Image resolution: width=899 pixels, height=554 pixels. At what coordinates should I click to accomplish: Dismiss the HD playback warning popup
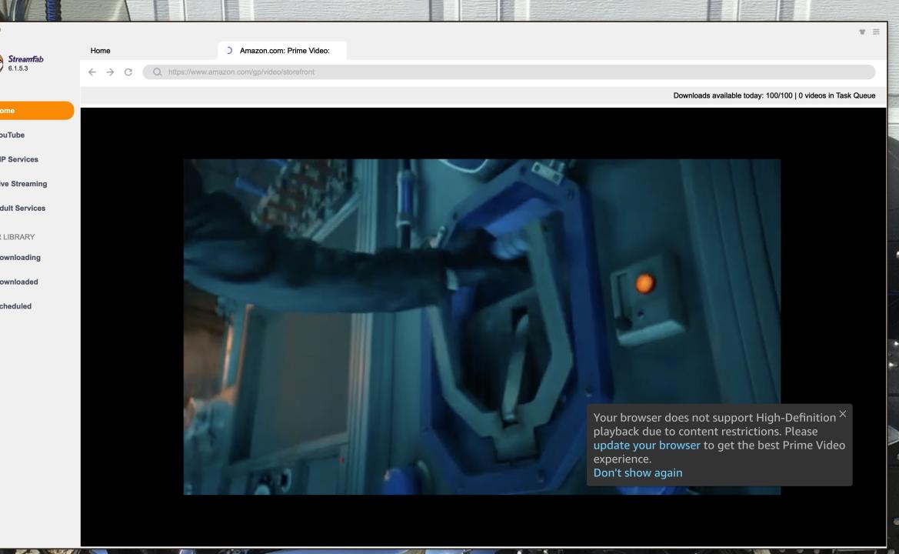(x=842, y=414)
